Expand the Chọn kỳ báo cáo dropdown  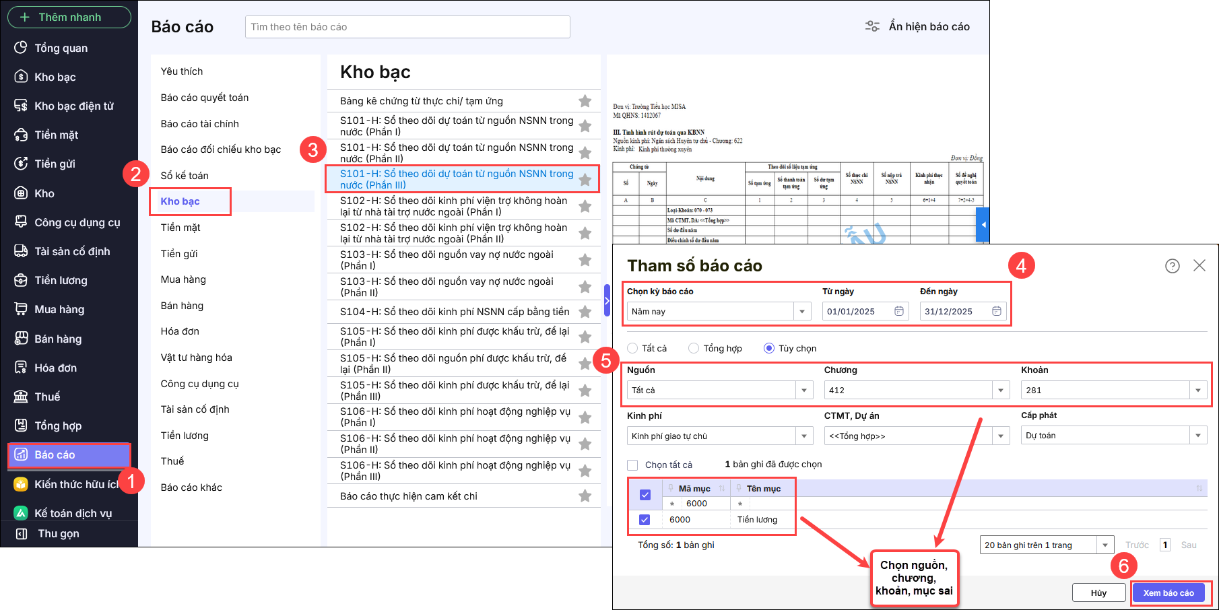(801, 312)
